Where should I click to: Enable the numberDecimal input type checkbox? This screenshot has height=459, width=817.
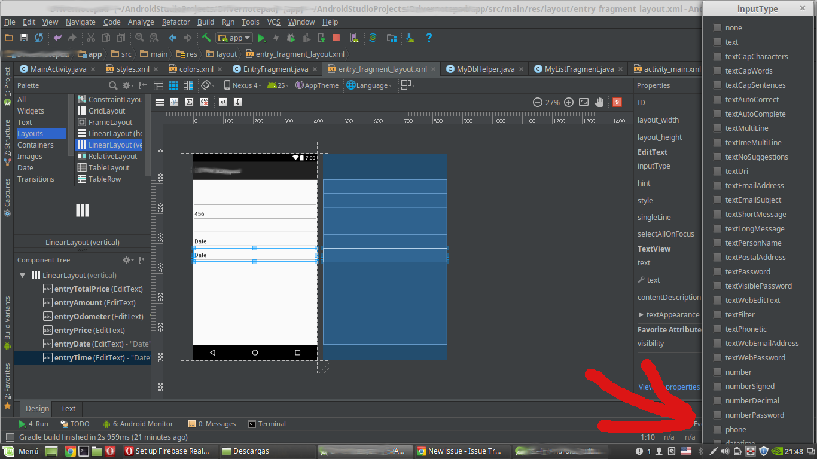717,401
